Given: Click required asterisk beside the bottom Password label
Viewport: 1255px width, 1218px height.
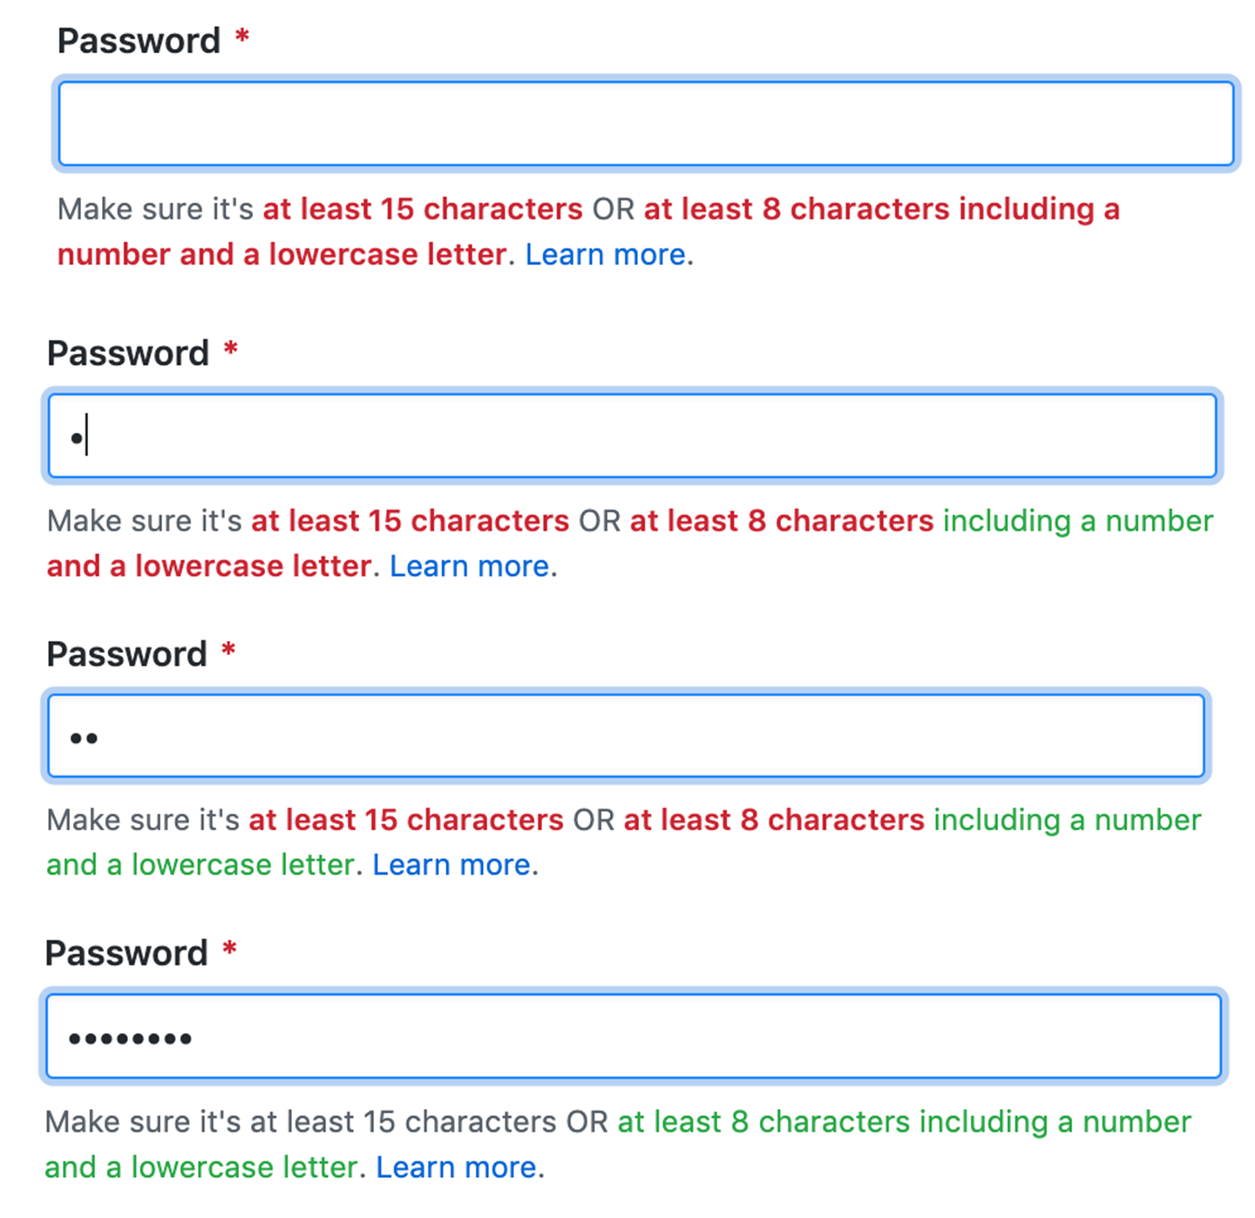Looking at the screenshot, I should pyautogui.click(x=229, y=950).
